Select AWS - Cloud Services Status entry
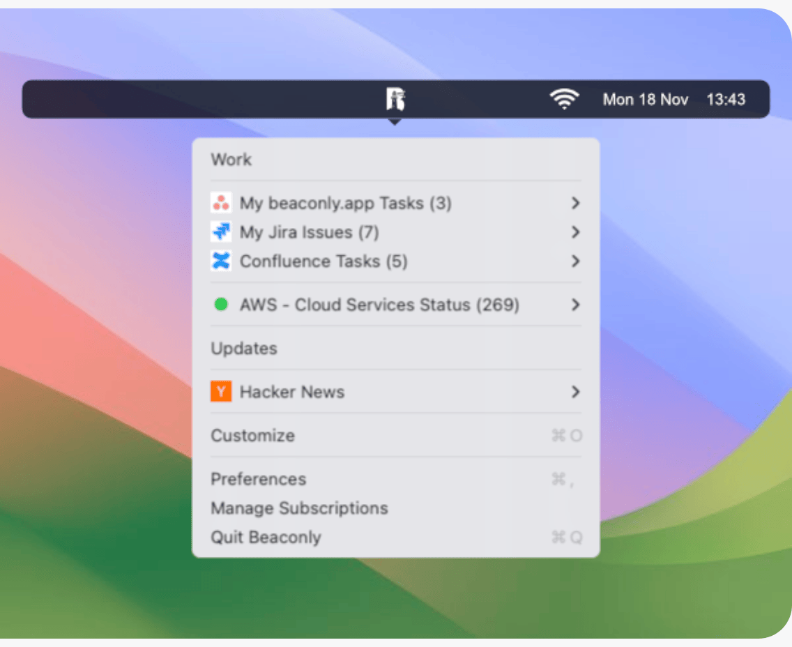Screen dimensions: 792x647 click(379, 305)
